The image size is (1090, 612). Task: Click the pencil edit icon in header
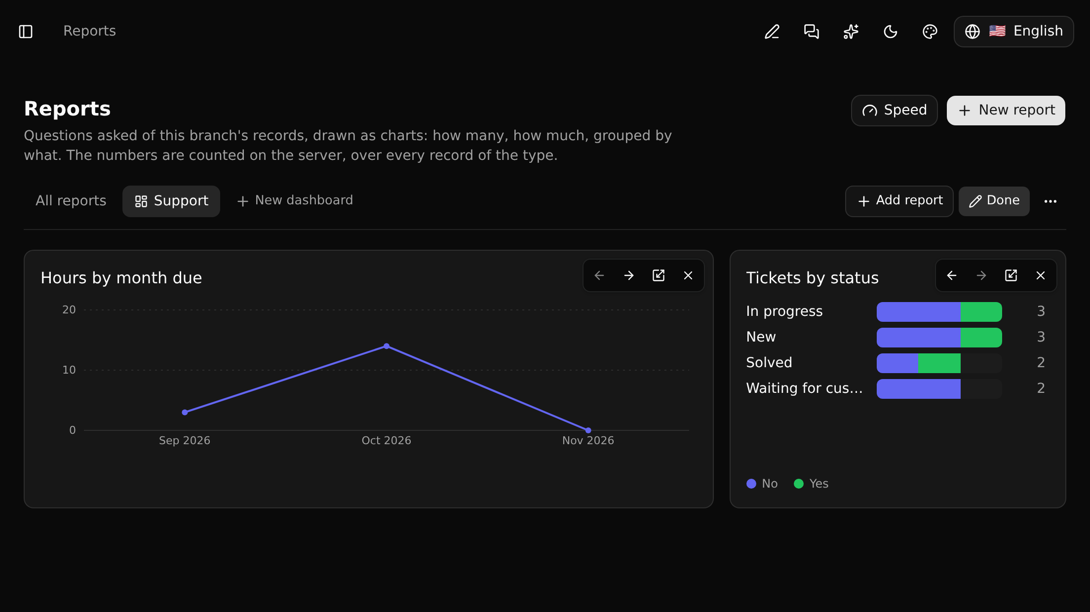[772, 32]
